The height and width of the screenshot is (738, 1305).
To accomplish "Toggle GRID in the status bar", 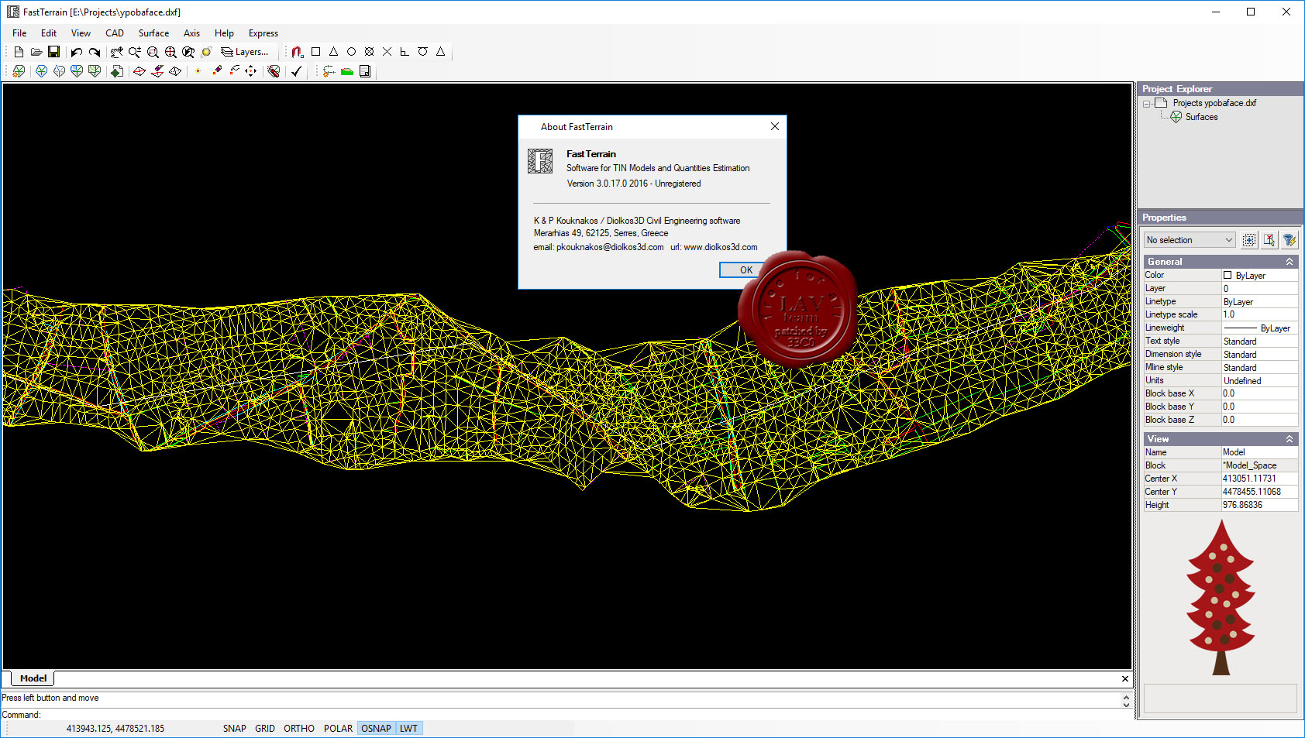I will coord(265,729).
